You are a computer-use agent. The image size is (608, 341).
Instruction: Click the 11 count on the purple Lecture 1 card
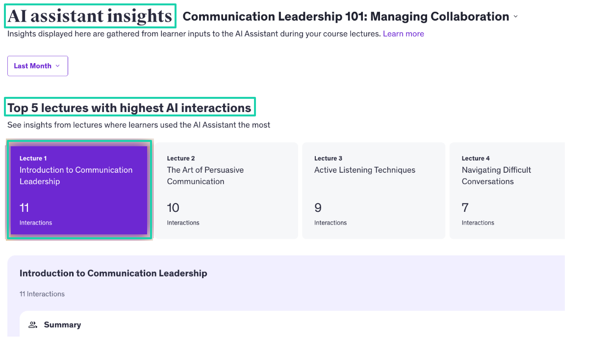(x=24, y=208)
